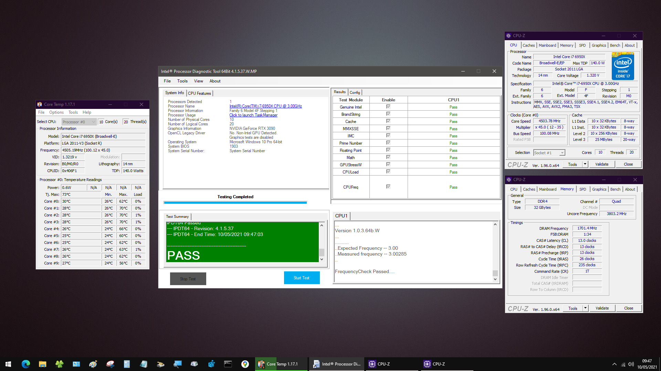Uncheck the Prime Number test checkbox
661x371 pixels.
tap(388, 143)
